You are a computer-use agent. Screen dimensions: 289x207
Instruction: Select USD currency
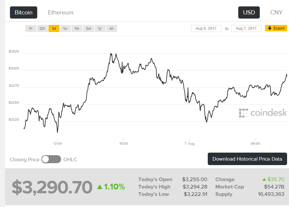pyautogui.click(x=249, y=12)
